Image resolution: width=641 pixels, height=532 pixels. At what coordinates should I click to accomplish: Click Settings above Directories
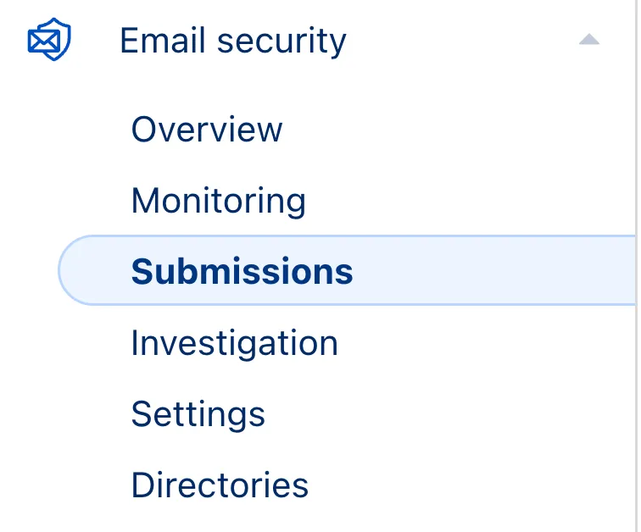point(198,414)
